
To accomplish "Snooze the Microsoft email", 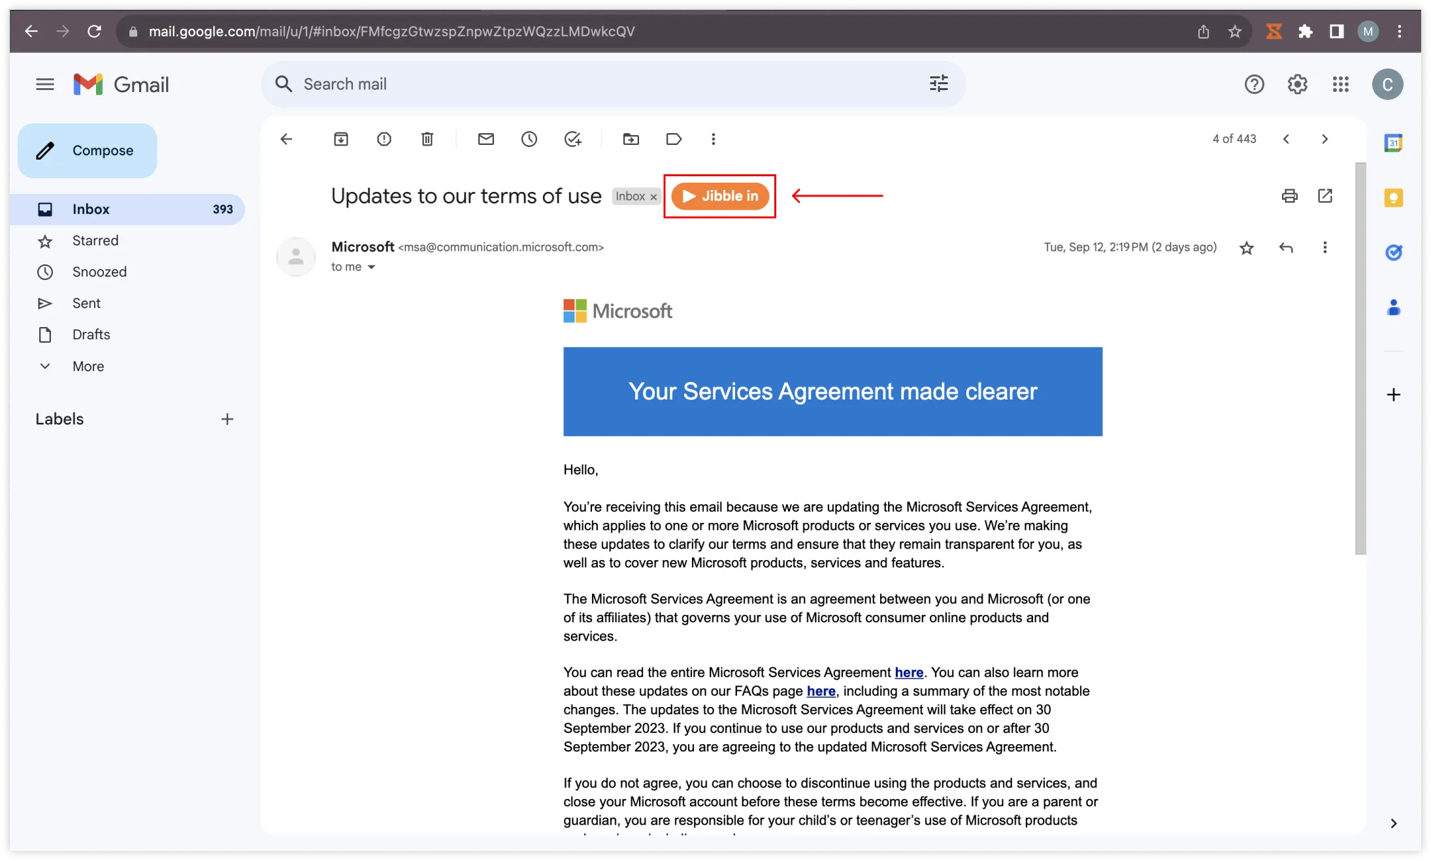I will click(x=529, y=138).
